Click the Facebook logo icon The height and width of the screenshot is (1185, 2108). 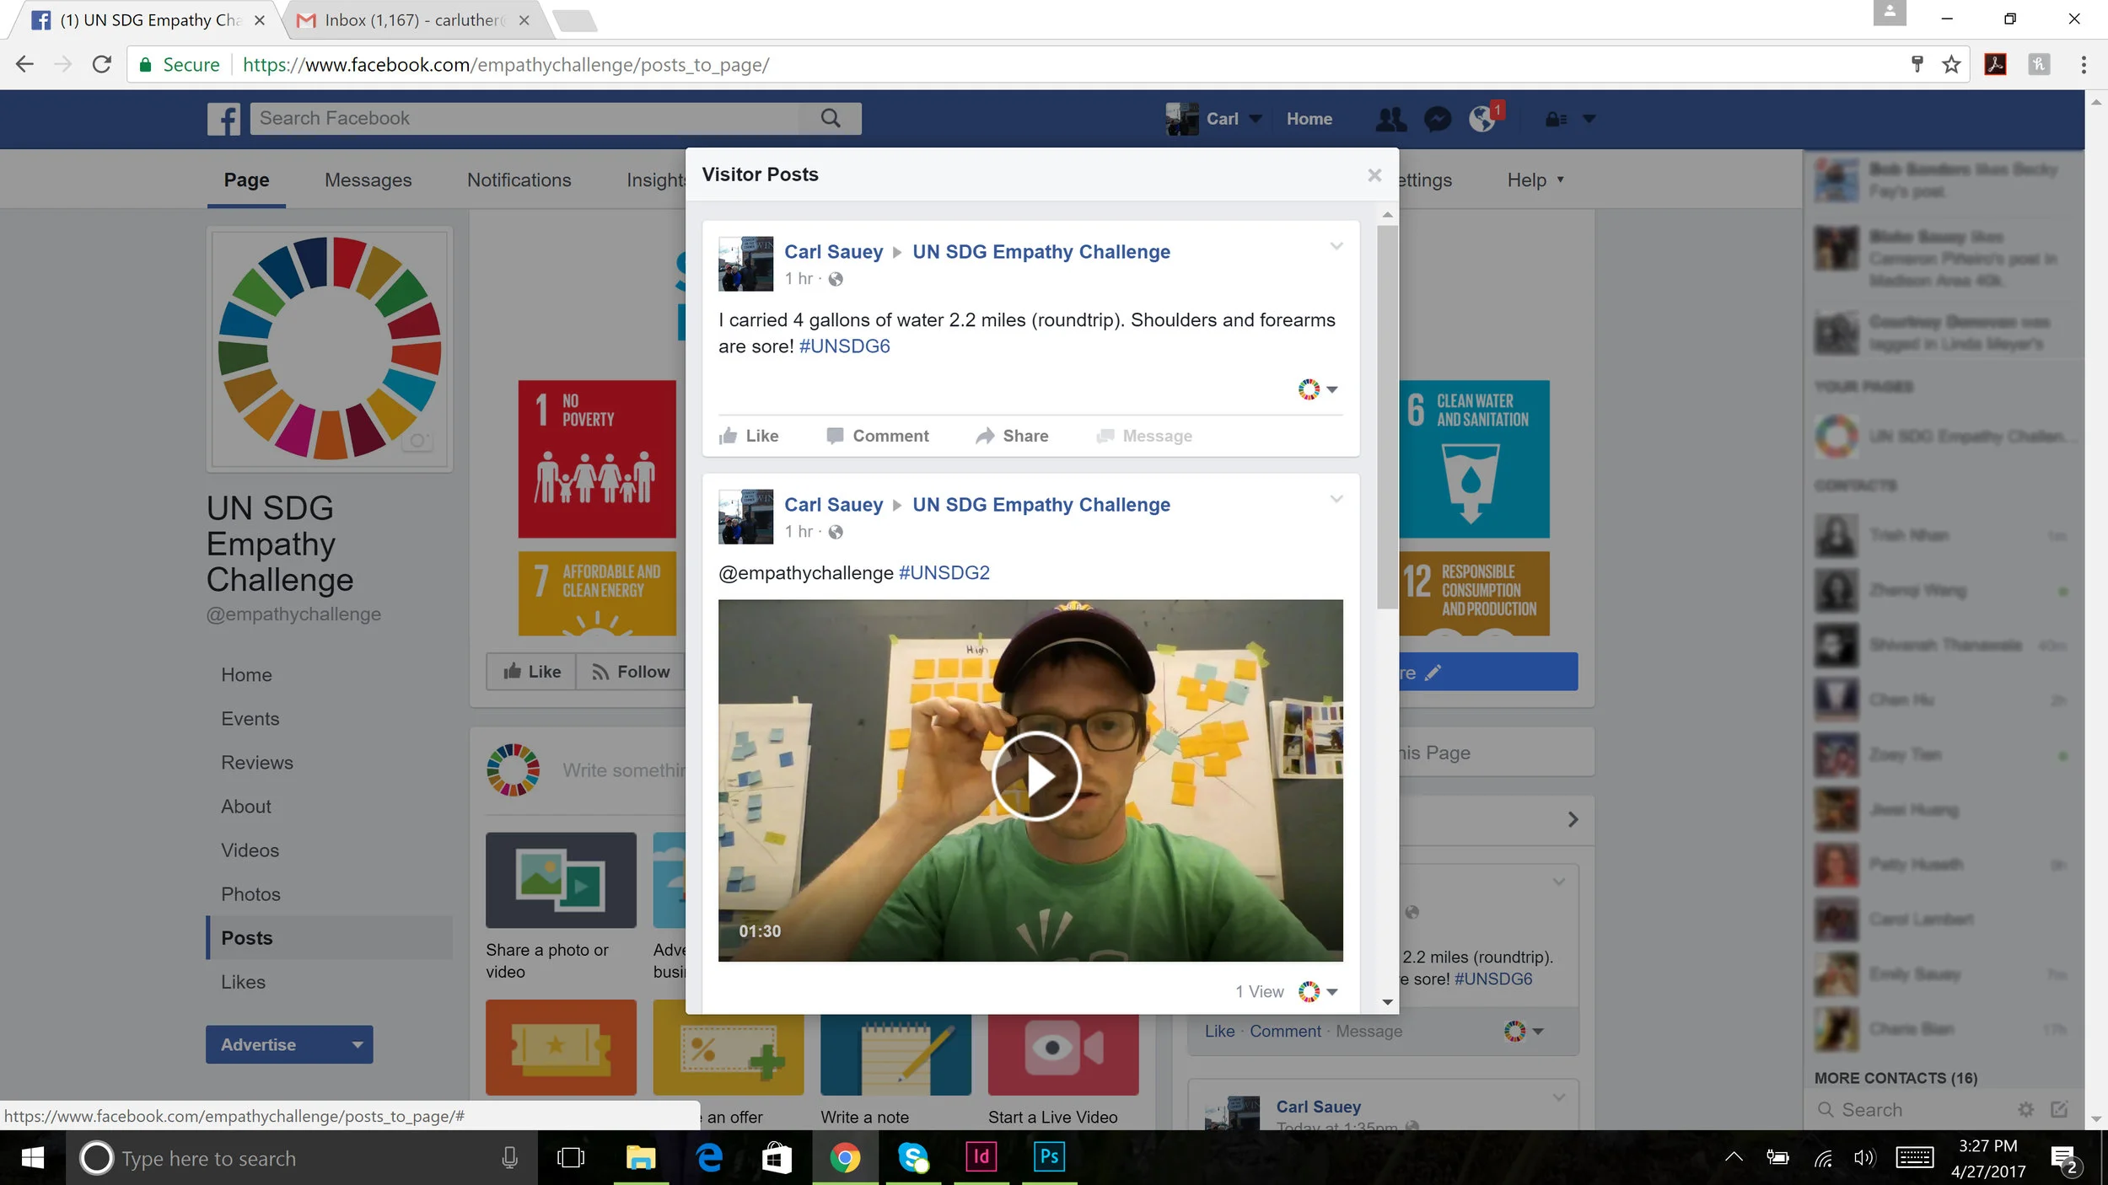[224, 119]
